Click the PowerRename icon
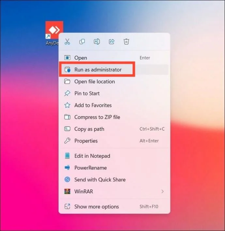 click(67, 168)
